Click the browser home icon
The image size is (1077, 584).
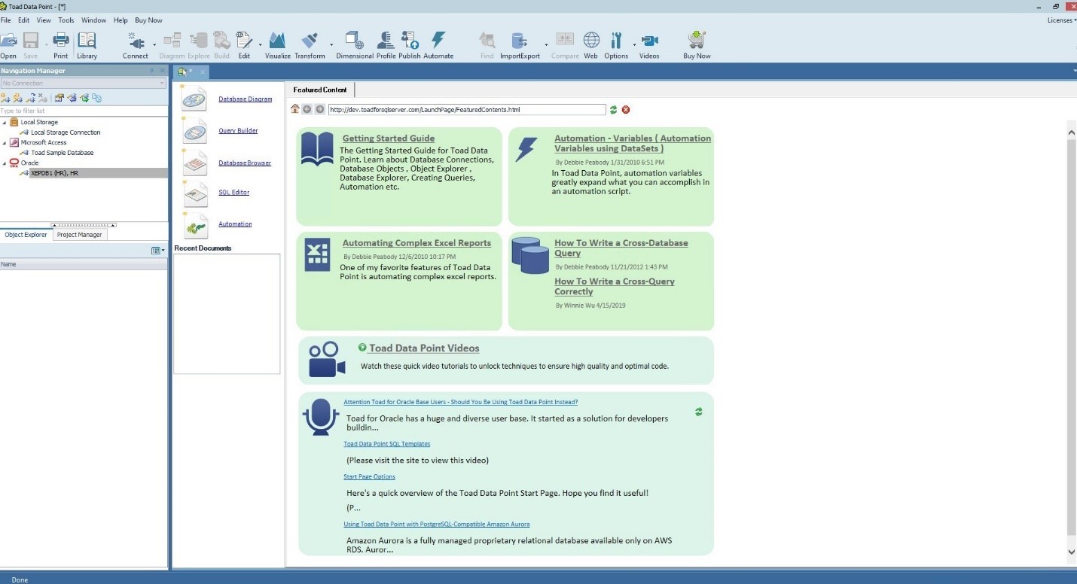click(295, 109)
